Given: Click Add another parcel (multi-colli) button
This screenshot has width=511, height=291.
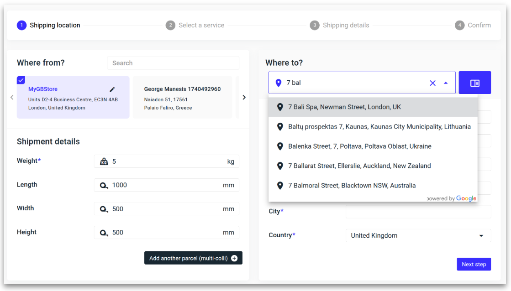Looking at the screenshot, I should click(x=188, y=258).
